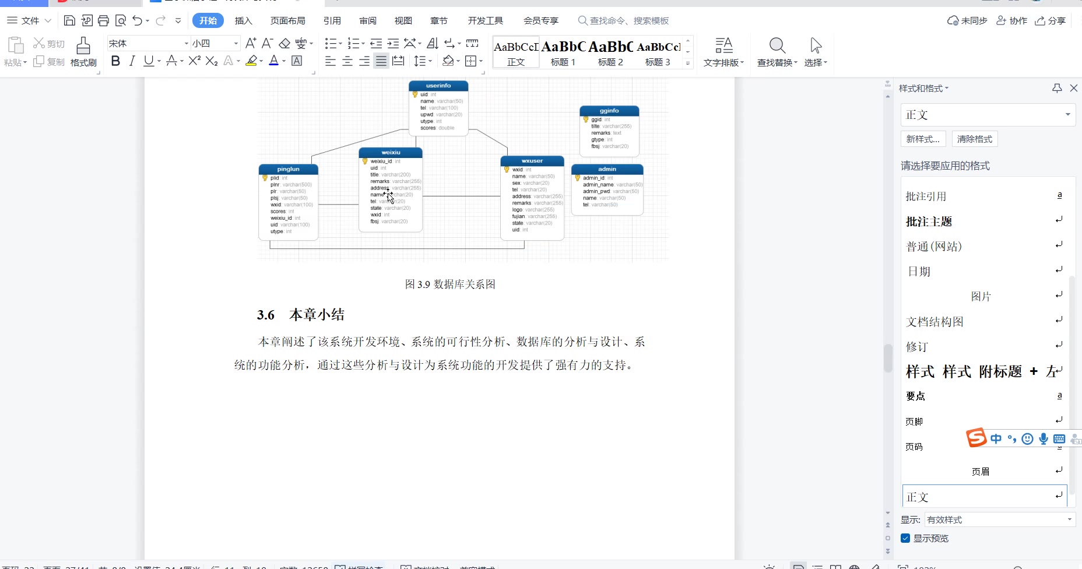This screenshot has width=1082, height=569.
Task: Click the font color red A swatch
Action: coord(273,61)
